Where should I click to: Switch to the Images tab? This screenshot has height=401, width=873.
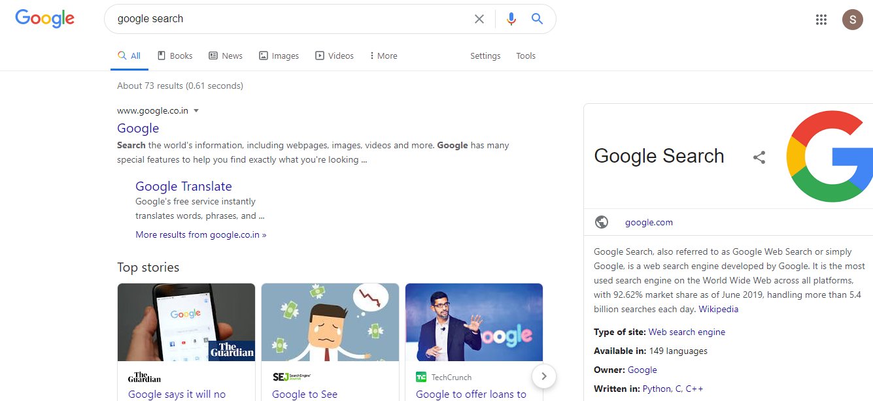click(x=279, y=56)
